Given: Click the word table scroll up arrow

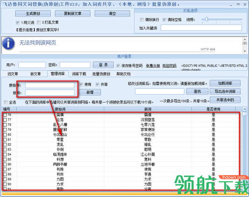Looking at the screenshot, I should [244, 109].
